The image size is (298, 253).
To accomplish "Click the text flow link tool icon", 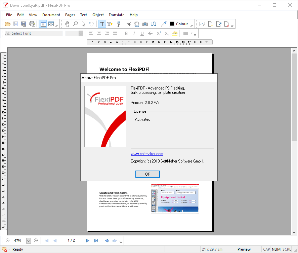I will pyautogui.click(x=154, y=24).
